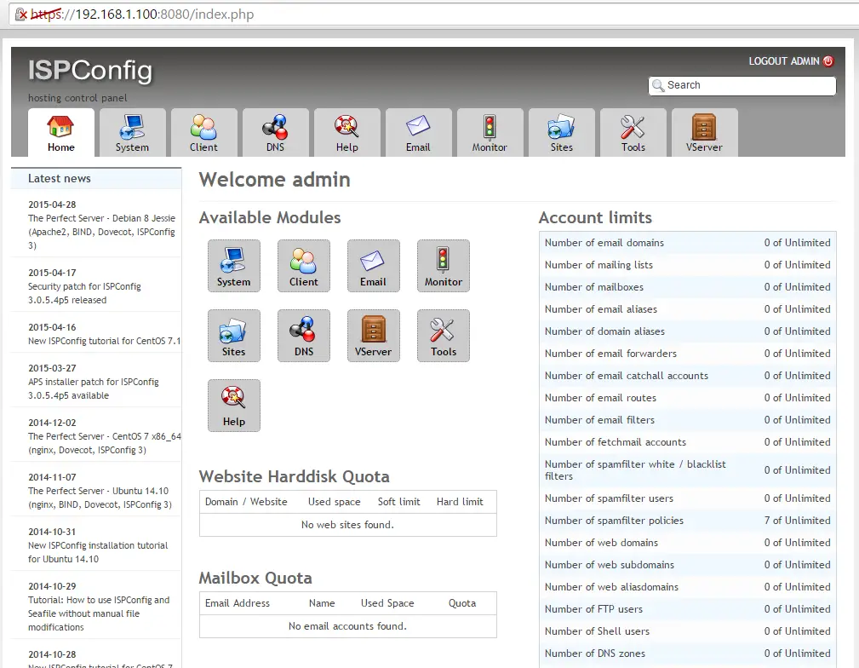859x668 pixels.
Task: Open Perfect Server Ubuntu 14.10 news
Action: pos(100,498)
